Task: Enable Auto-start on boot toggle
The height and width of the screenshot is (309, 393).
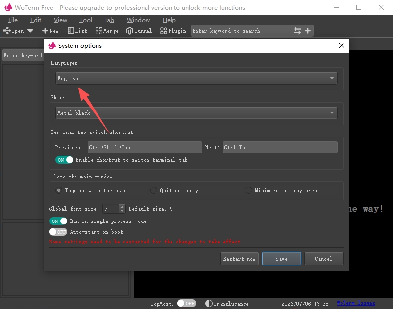Action: (58, 232)
